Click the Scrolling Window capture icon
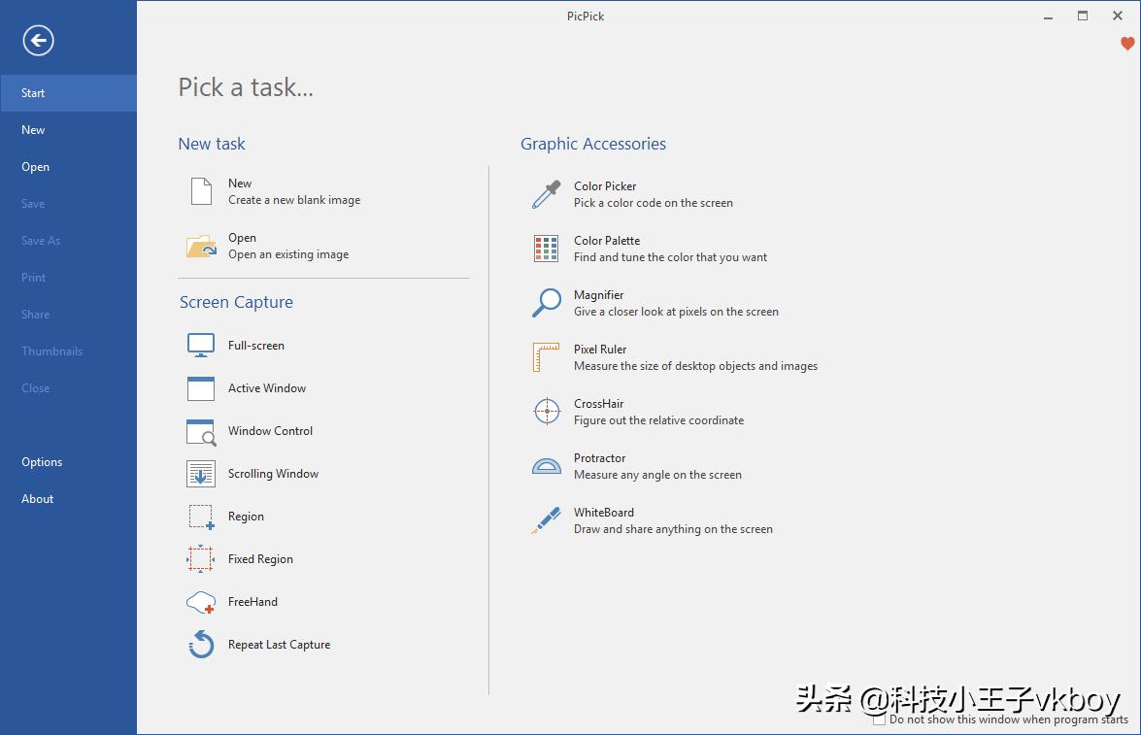This screenshot has height=735, width=1141. [x=201, y=474]
